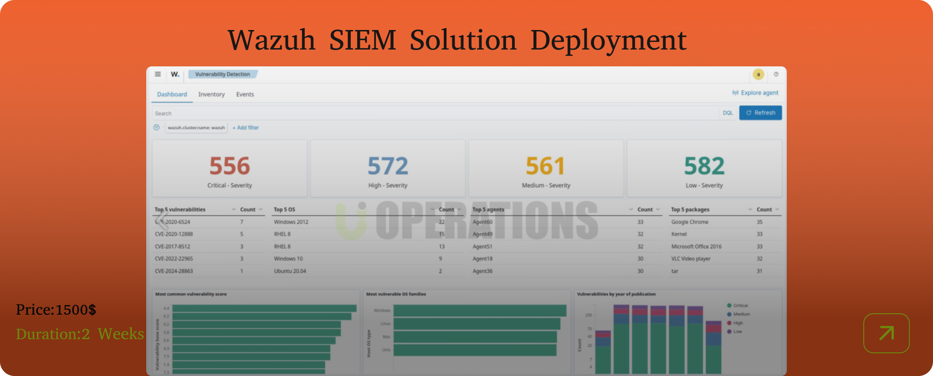Image resolution: width=933 pixels, height=376 pixels.
Task: Expand Count chevron in Top 5 agents table
Action: [x=658, y=210]
